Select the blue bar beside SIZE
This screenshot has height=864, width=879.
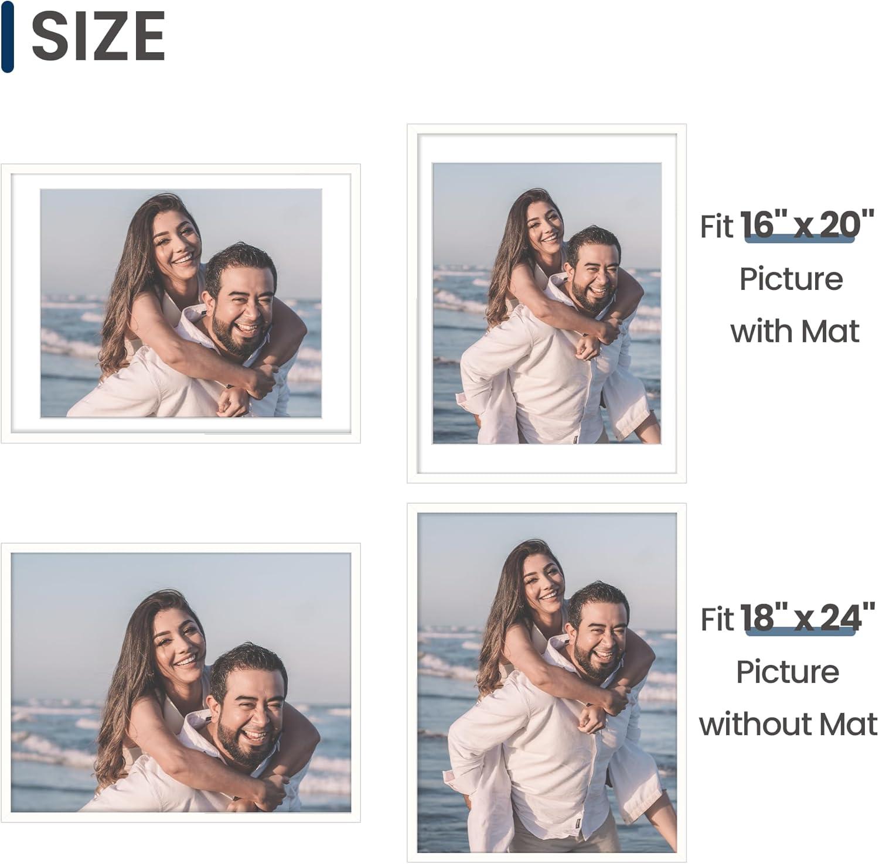coord(7,36)
